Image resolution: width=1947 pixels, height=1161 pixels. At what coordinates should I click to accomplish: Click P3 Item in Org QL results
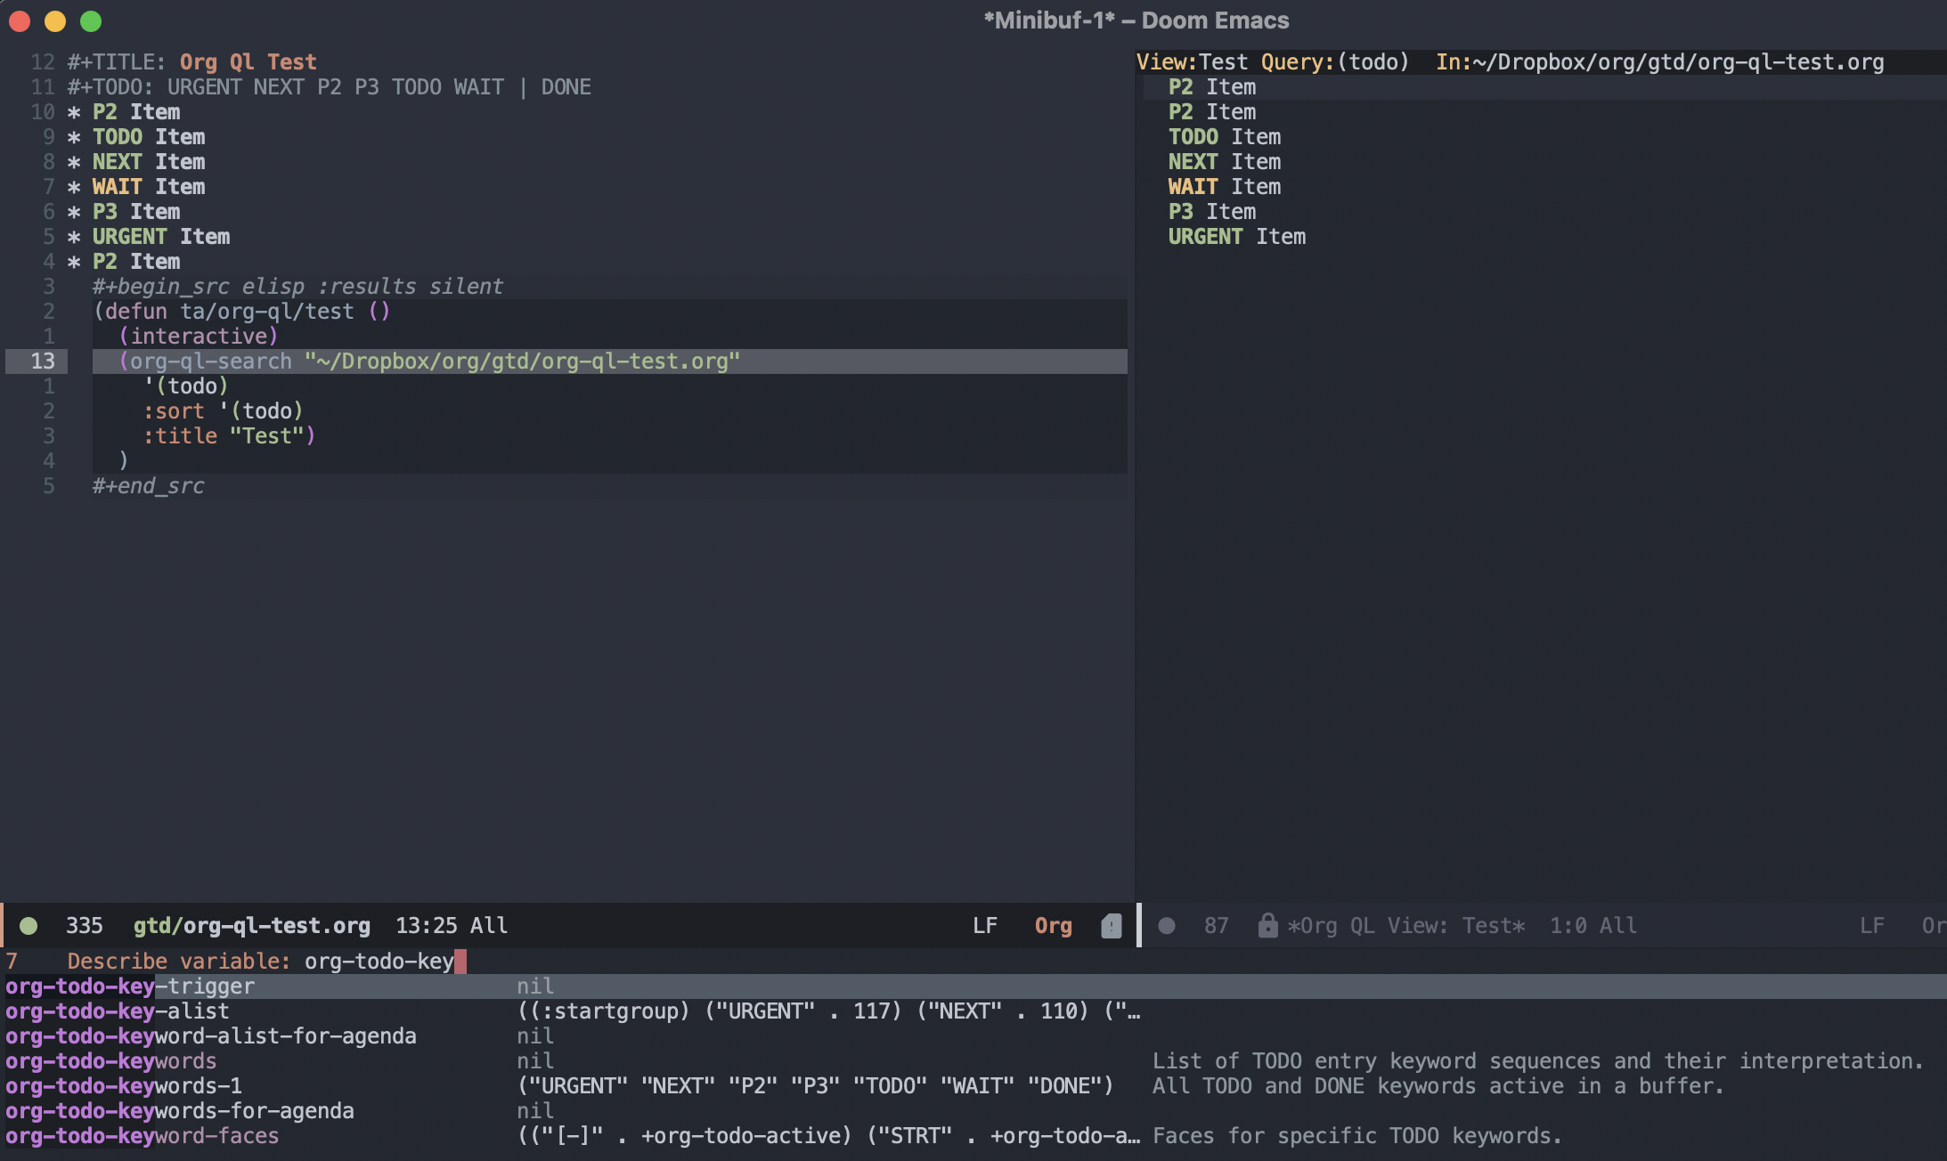pos(1212,211)
